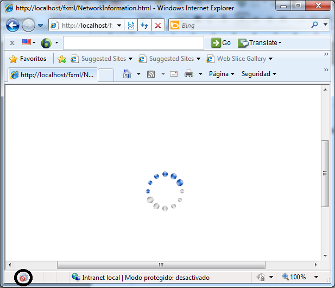
Task: Expand the dropdown beside the Babylon logo
Action: pyautogui.click(x=56, y=42)
